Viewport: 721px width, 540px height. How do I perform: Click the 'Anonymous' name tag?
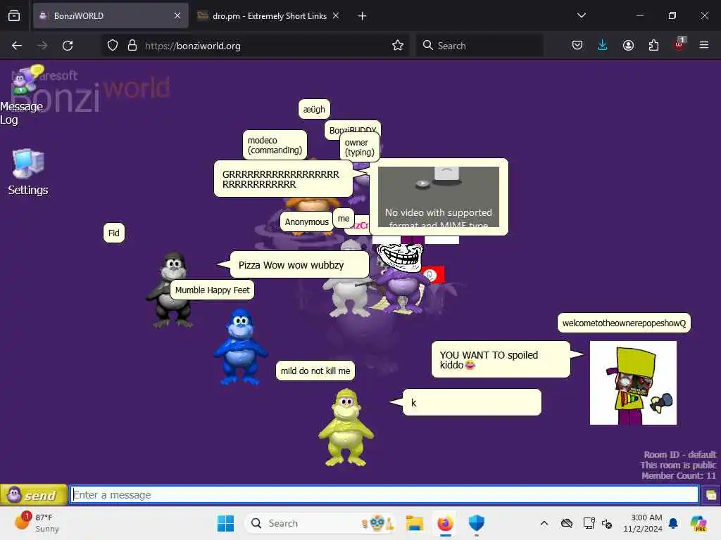[306, 221]
